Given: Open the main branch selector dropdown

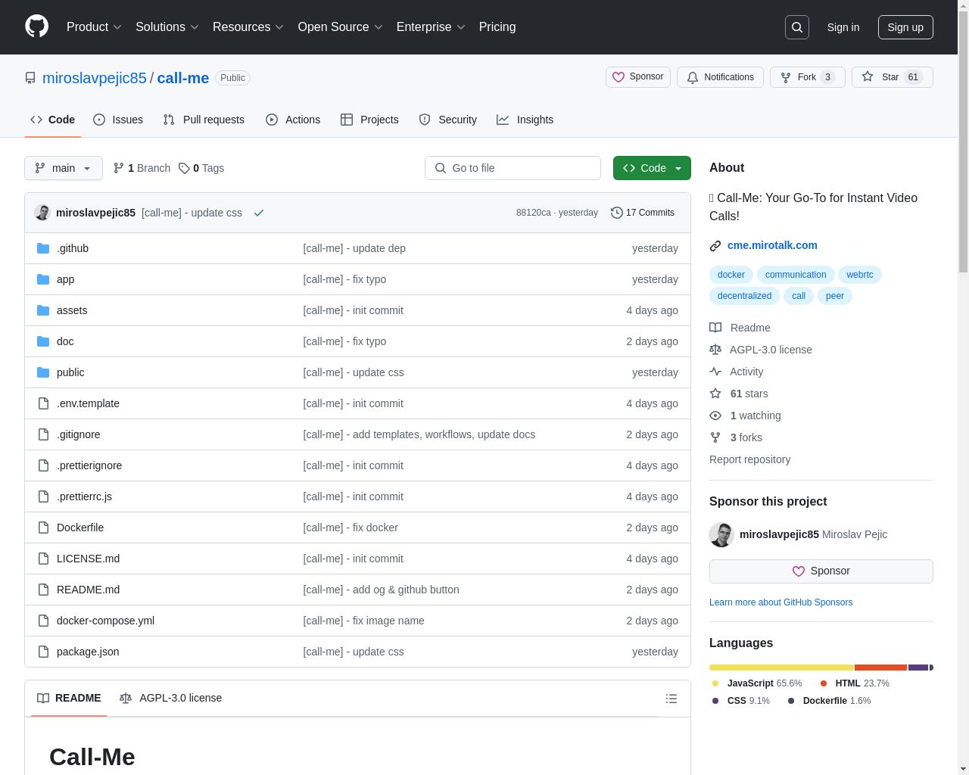Looking at the screenshot, I should (x=64, y=168).
